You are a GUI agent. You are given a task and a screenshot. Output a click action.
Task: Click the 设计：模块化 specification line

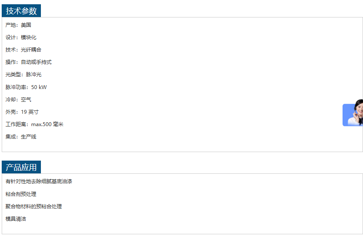point(21,37)
